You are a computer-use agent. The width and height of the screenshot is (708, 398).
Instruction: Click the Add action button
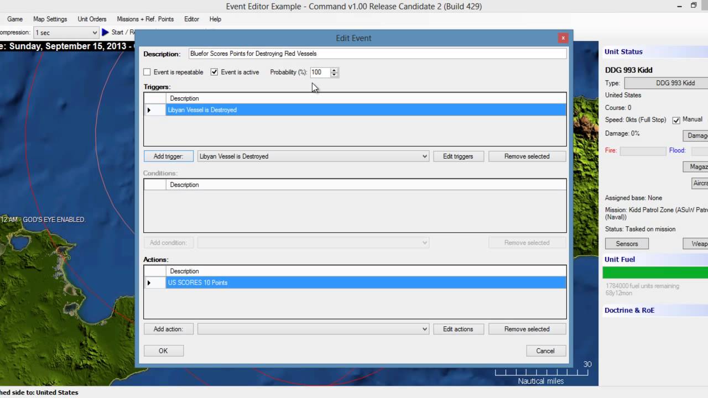tap(168, 329)
